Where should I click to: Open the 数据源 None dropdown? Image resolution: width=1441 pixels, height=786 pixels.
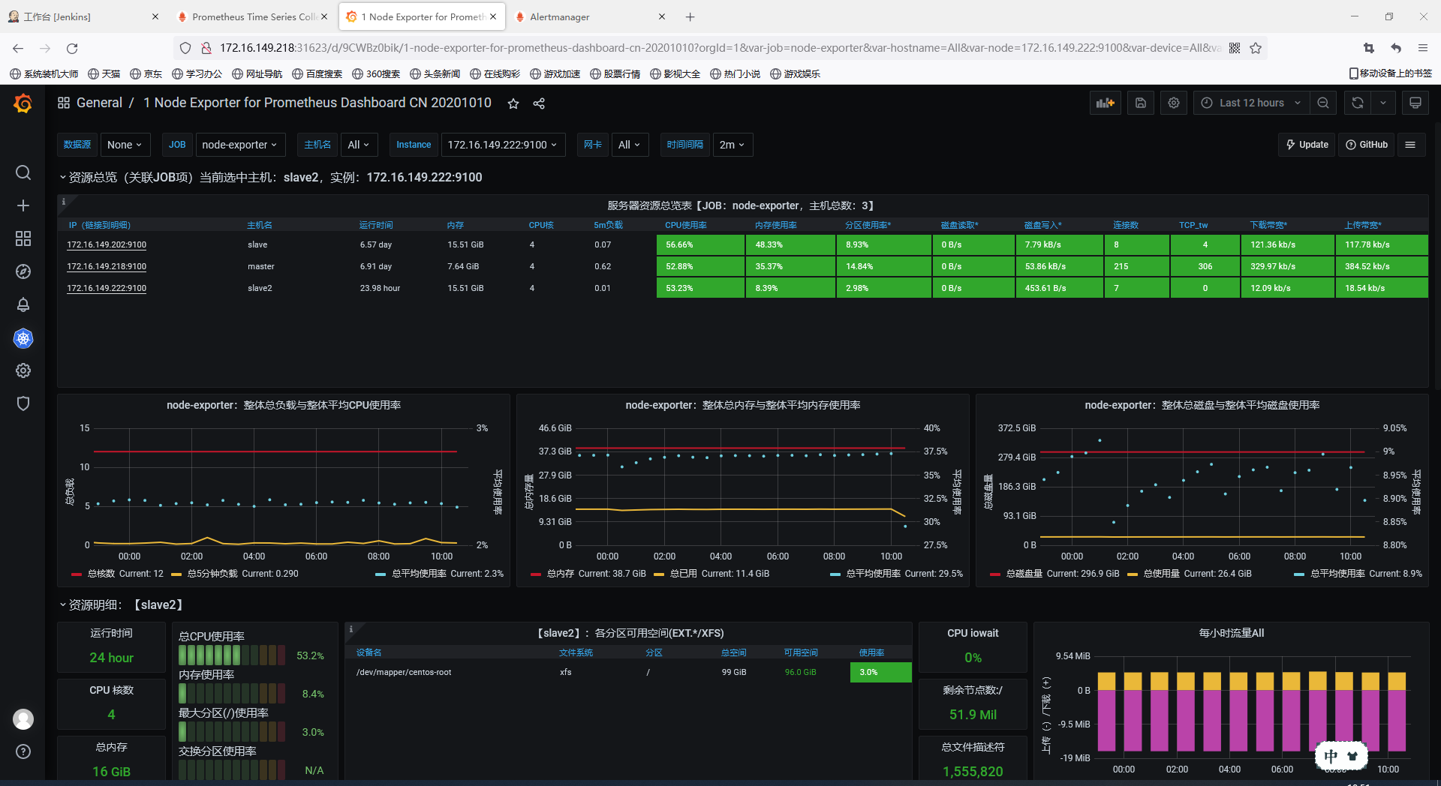tap(125, 145)
